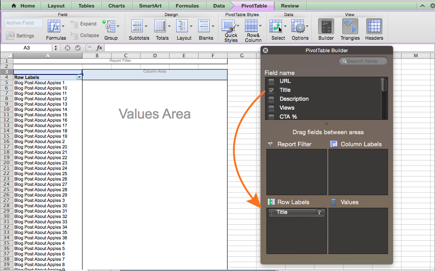Click the field Settings button
The image size is (435, 271).
pyautogui.click(x=21, y=36)
